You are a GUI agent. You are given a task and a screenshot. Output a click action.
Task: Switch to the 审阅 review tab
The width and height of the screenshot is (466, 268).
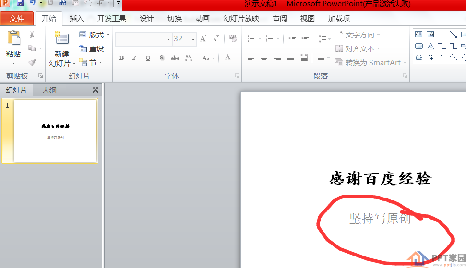[280, 18]
